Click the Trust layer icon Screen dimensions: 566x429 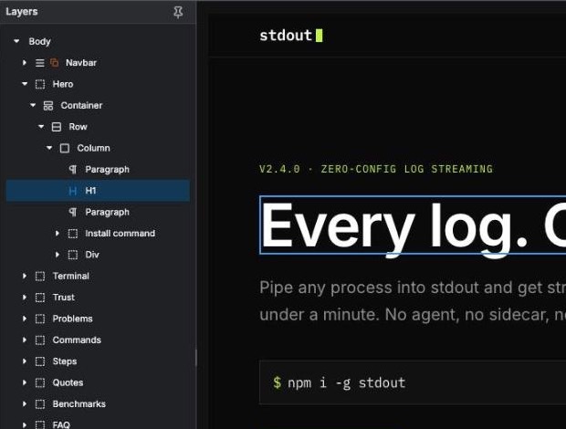pos(40,298)
